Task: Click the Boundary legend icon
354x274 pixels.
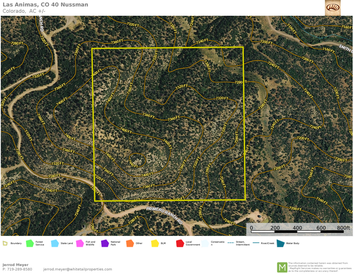Action: [x=5, y=243]
